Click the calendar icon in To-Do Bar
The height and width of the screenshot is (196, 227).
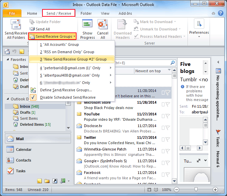pos(218,71)
